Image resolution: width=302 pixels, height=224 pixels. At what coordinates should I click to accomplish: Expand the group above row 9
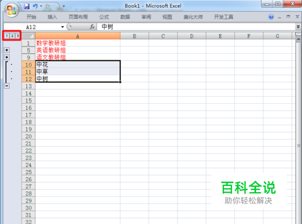[x=7, y=57]
